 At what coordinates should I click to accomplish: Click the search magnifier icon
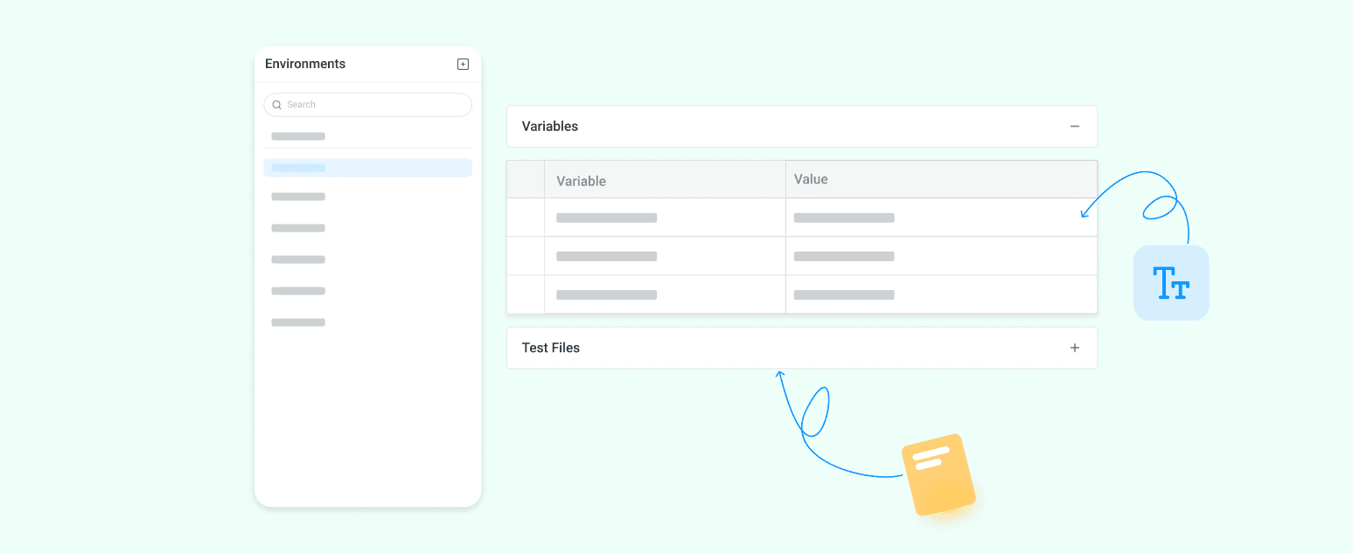pyautogui.click(x=276, y=104)
